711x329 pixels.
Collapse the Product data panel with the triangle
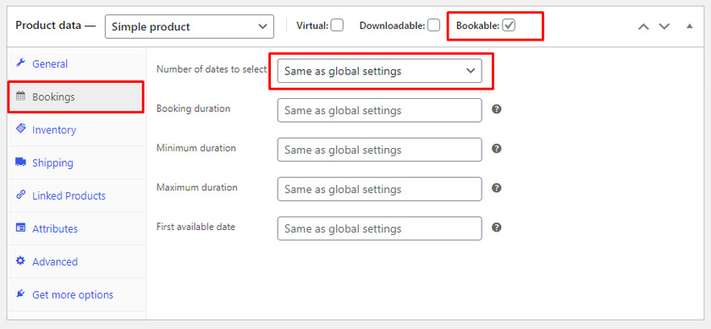[689, 26]
